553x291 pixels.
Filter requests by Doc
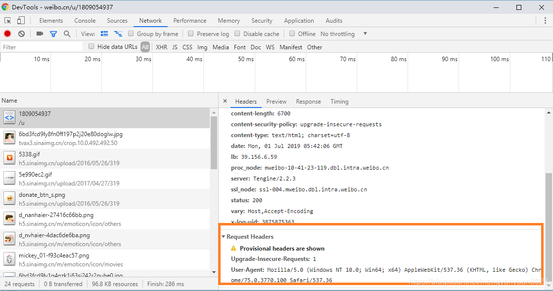pyautogui.click(x=256, y=47)
